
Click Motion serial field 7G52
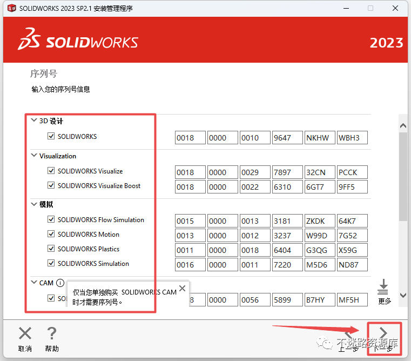tap(352, 236)
